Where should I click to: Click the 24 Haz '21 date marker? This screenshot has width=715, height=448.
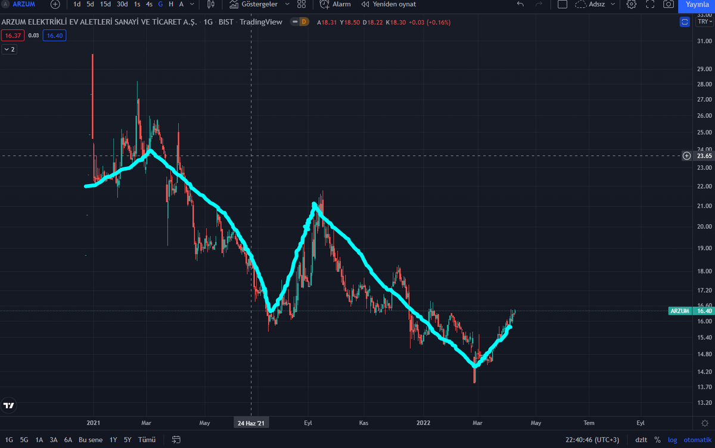[x=251, y=423]
